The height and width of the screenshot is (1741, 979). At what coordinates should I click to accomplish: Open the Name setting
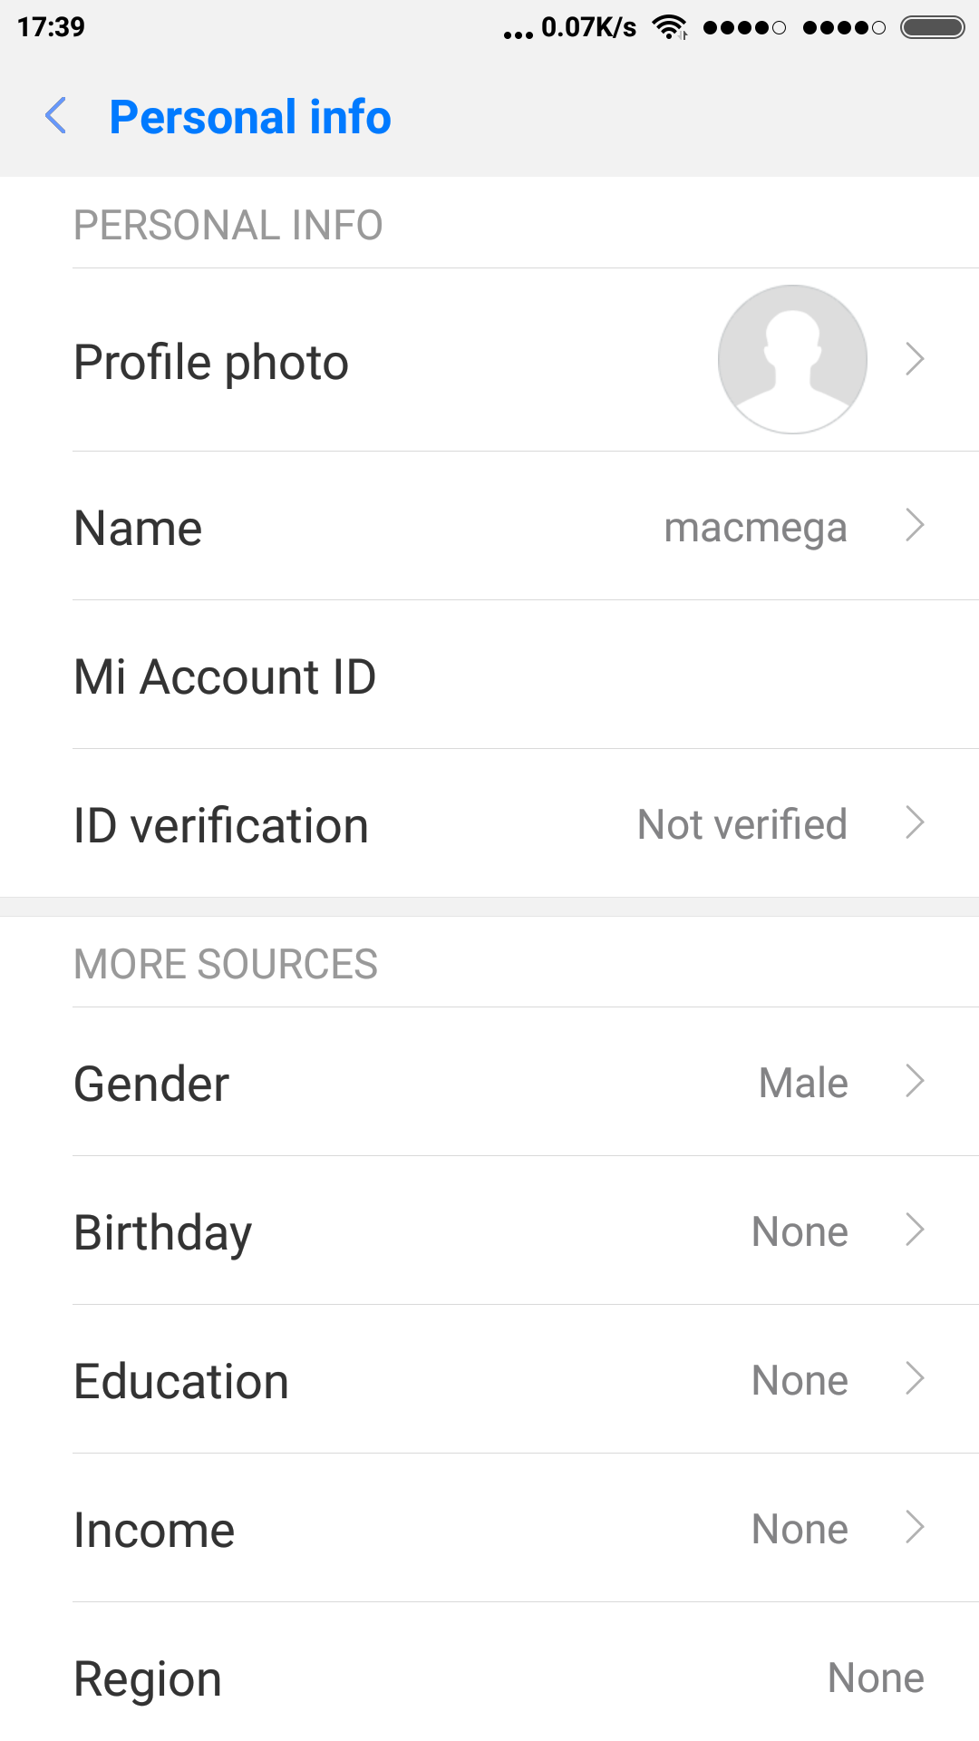click(138, 528)
